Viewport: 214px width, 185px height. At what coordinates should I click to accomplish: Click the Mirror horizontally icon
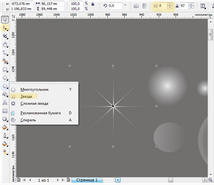point(136,6)
